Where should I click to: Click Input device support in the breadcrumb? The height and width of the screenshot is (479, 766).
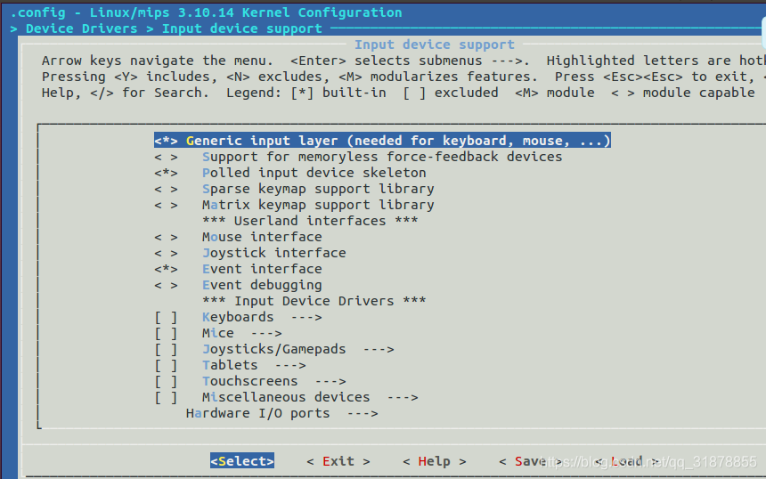[241, 28]
